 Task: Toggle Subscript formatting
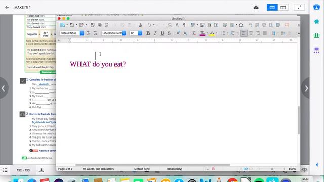[185, 33]
